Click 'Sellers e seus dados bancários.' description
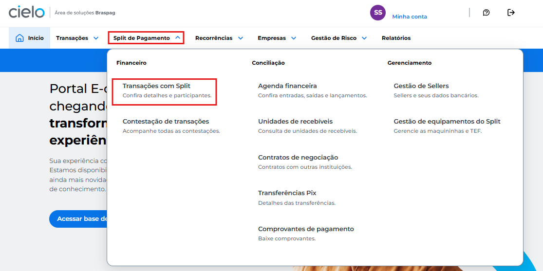 click(x=436, y=95)
